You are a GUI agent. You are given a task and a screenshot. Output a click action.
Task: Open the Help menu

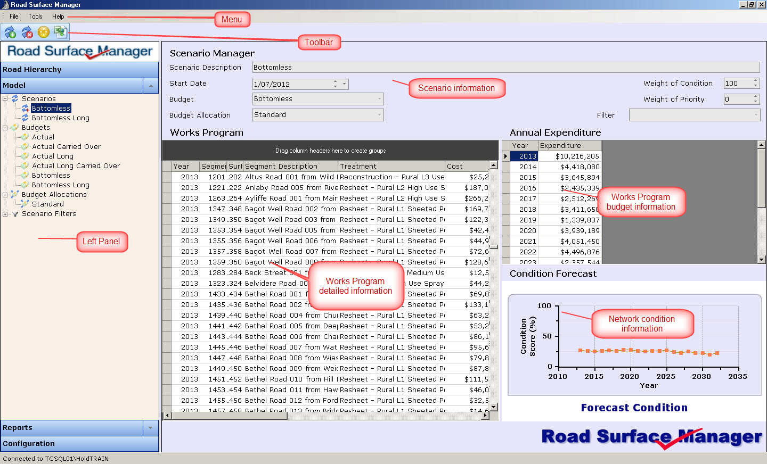[58, 16]
